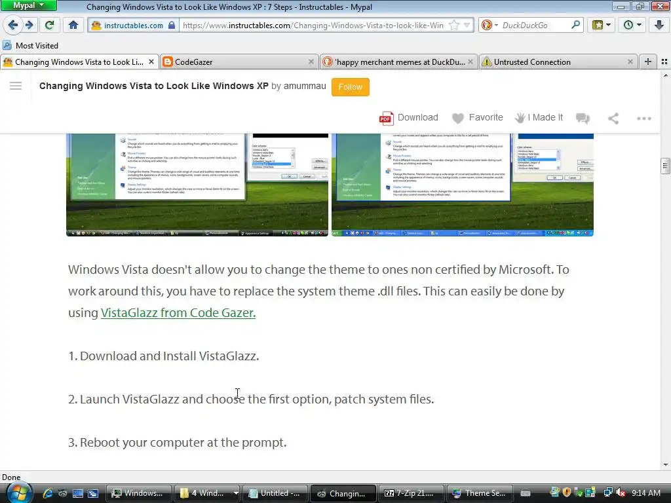Open a new tab with plus button
The width and height of the screenshot is (671, 503).
648,62
